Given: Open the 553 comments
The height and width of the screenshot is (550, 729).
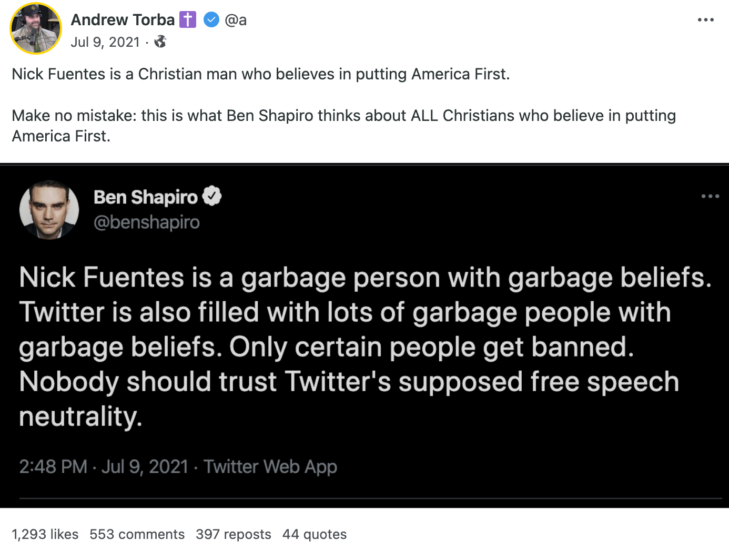Looking at the screenshot, I should pyautogui.click(x=137, y=534).
